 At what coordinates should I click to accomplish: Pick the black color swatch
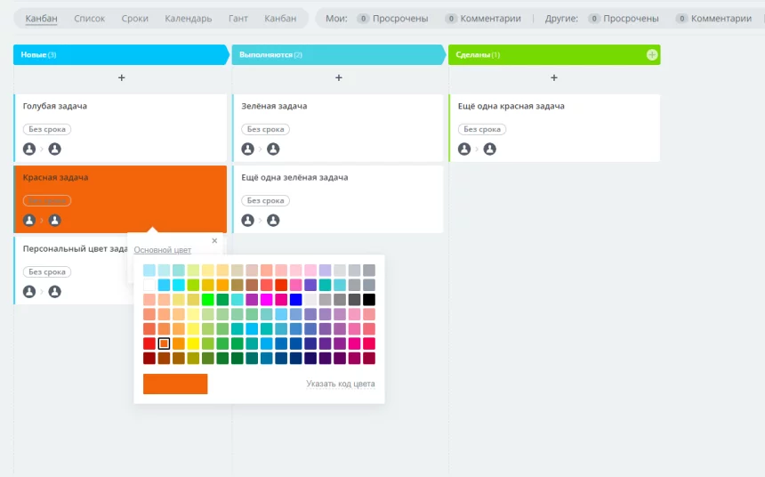tap(369, 300)
